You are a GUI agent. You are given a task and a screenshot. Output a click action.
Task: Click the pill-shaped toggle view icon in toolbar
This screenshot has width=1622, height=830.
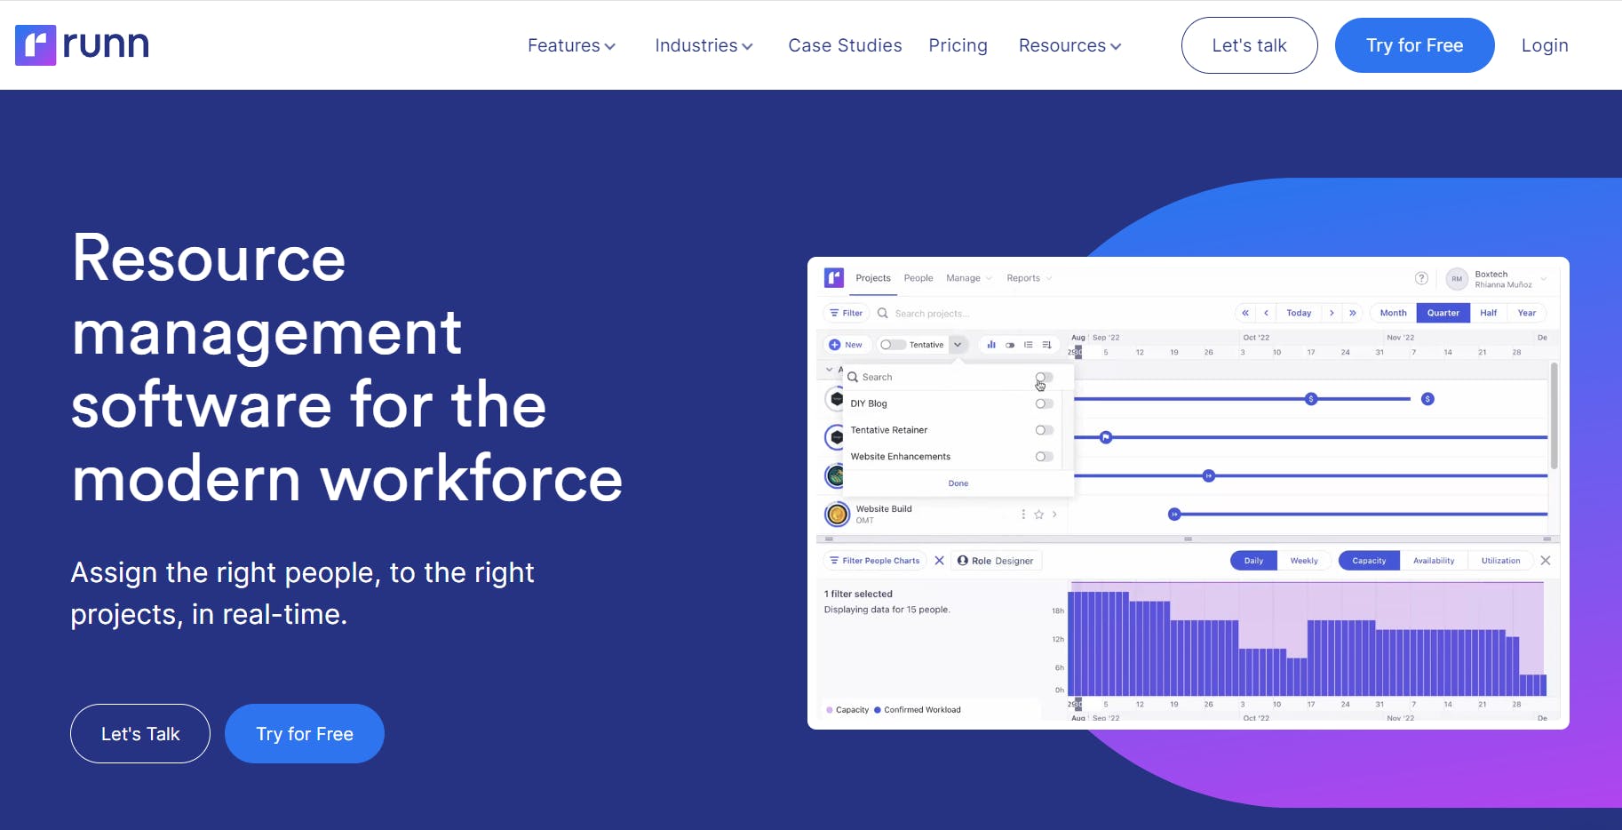click(x=1010, y=345)
